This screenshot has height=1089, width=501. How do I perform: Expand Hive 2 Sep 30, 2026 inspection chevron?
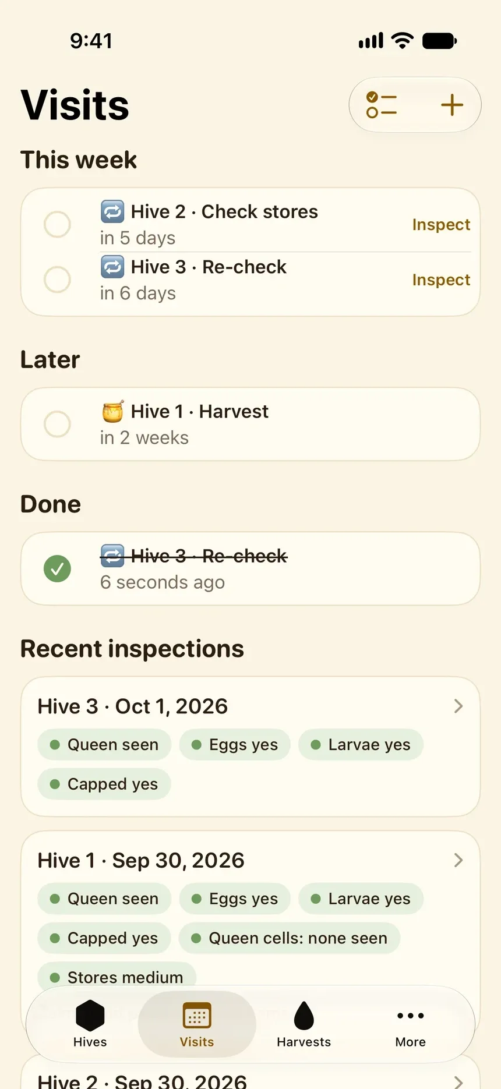pyautogui.click(x=458, y=1082)
